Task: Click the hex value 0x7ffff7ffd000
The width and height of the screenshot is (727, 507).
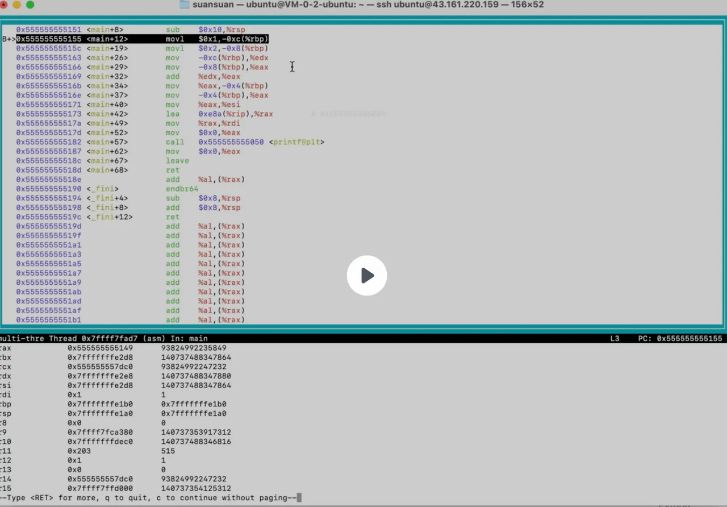Action: [x=101, y=488]
